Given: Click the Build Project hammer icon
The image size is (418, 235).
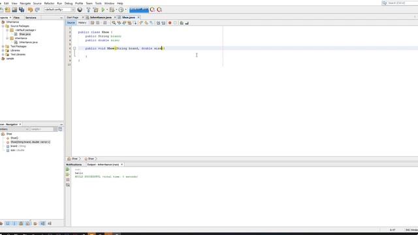Looking at the screenshot, I should tap(88, 10).
